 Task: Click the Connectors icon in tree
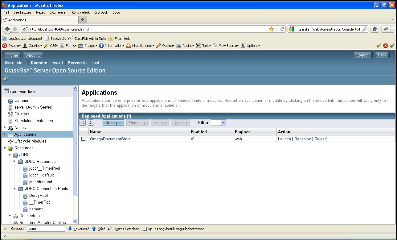[15, 216]
